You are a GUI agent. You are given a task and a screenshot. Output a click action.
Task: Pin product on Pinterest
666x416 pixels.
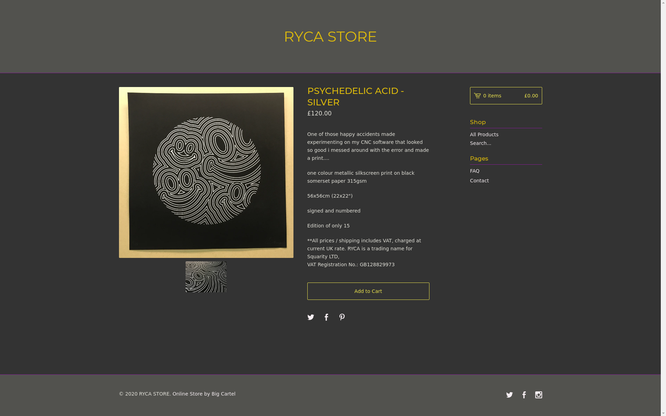342,317
